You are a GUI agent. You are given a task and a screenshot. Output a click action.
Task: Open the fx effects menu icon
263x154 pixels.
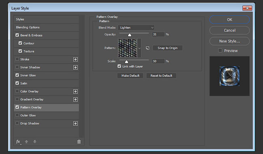pos(18,142)
